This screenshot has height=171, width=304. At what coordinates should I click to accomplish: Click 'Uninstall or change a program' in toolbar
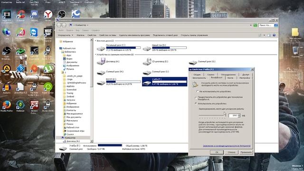pos(134,35)
